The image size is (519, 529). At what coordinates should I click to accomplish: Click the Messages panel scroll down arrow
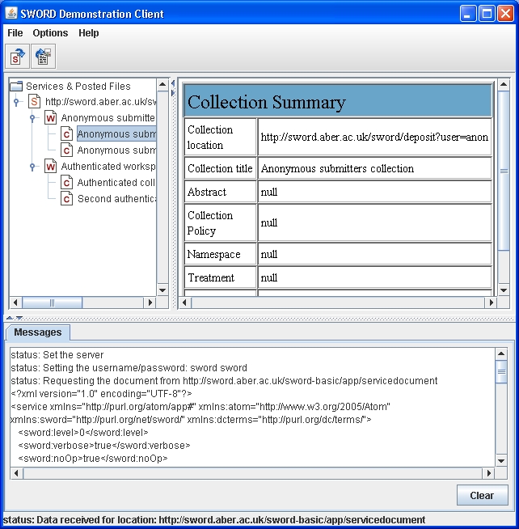(x=501, y=459)
